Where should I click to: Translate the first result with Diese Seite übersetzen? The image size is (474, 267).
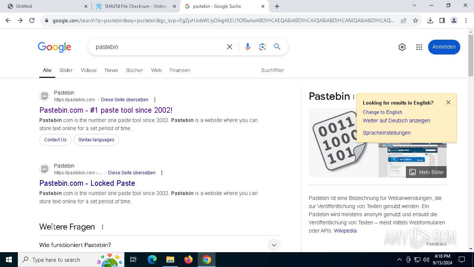pyautogui.click(x=125, y=100)
